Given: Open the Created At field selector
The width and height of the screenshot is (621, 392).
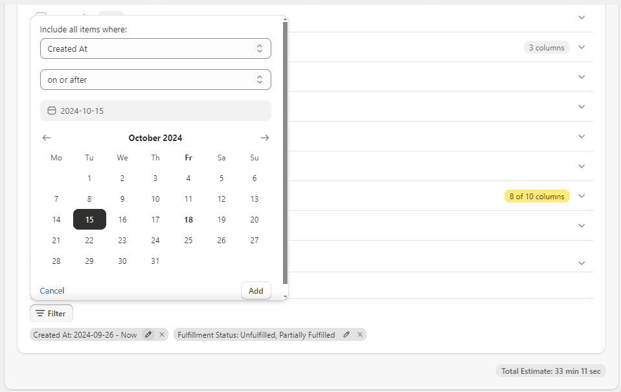Looking at the screenshot, I should click(155, 49).
